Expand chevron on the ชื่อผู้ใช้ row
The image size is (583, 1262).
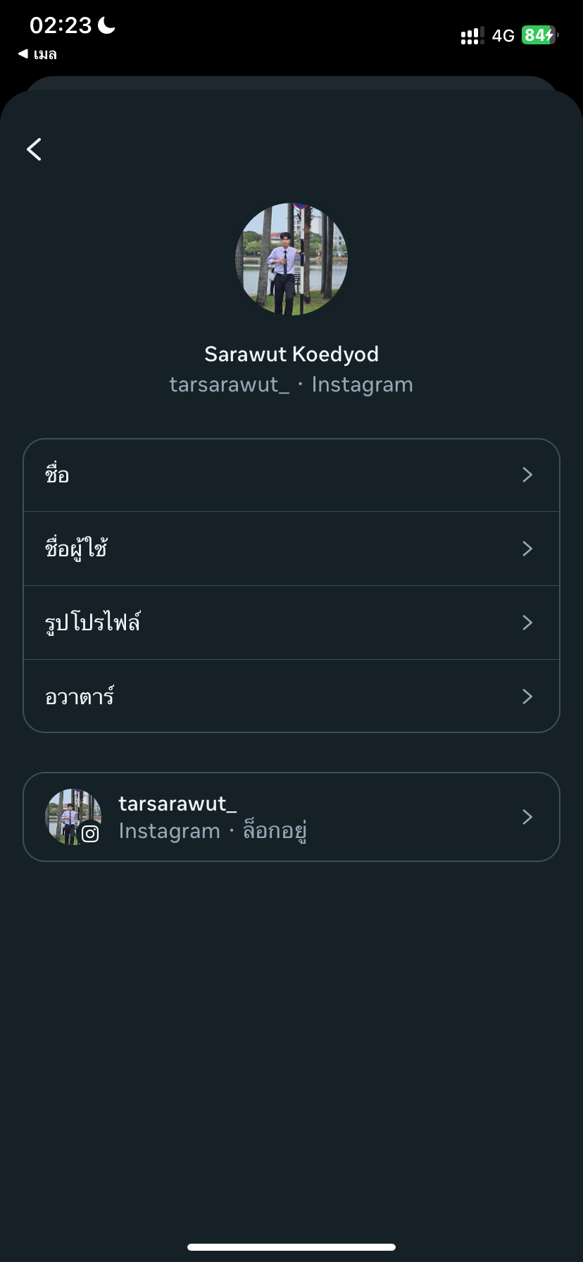[x=527, y=549]
